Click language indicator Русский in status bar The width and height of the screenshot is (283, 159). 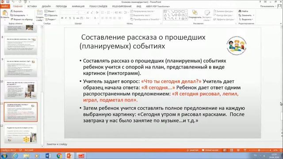tap(29, 150)
